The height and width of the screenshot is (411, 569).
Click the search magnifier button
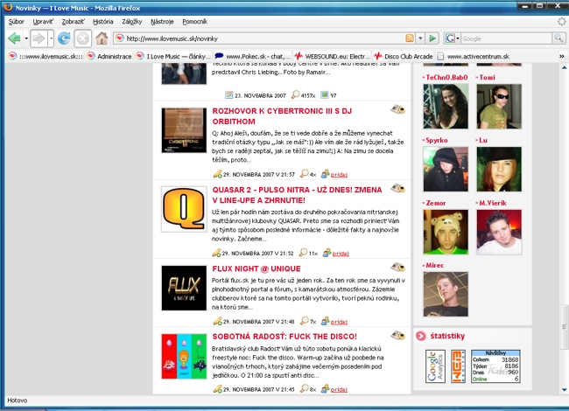click(558, 38)
